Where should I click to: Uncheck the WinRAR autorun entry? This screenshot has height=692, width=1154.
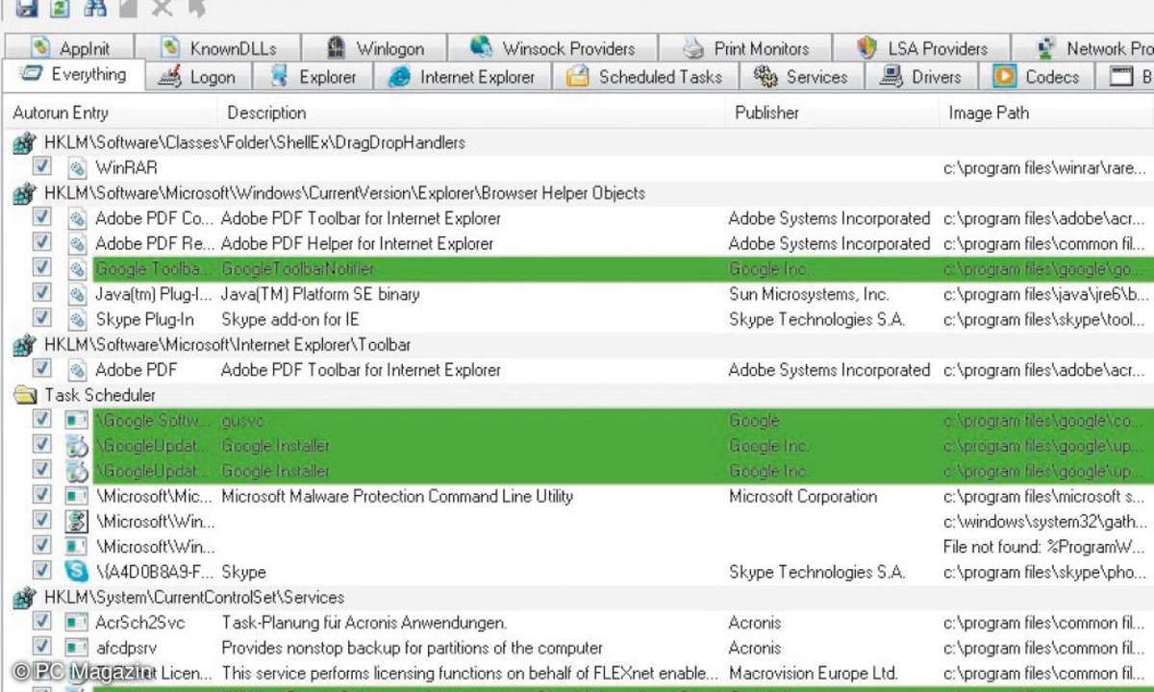[41, 166]
